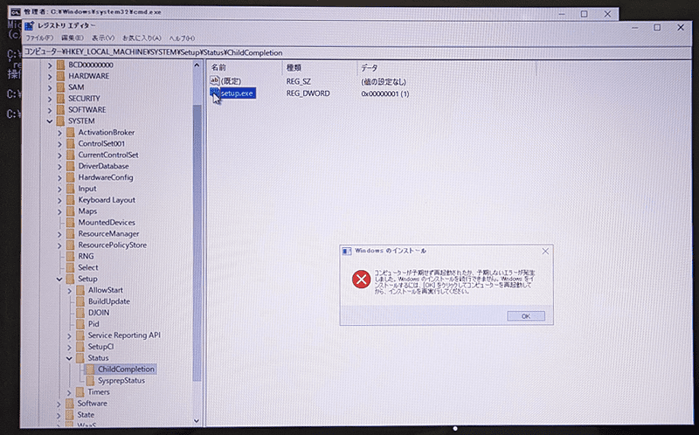Click the BuildUpdate folder icon

tap(80, 301)
